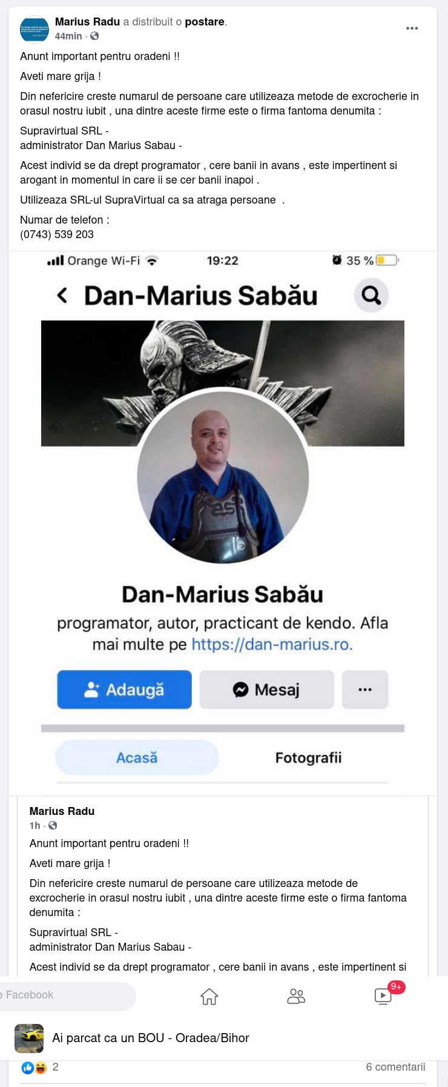
Task: Tap the back chevron beside Dan-Marius Sabău
Action: [62, 296]
